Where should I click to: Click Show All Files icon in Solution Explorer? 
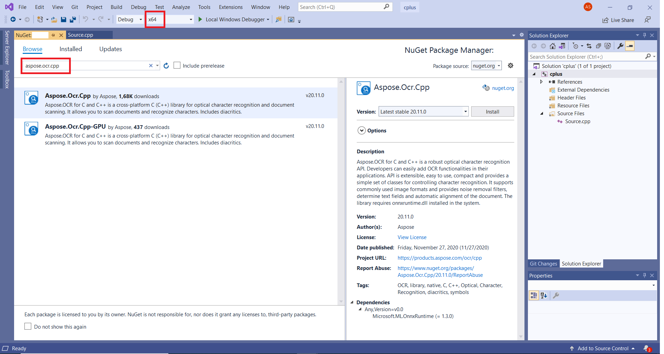(x=608, y=46)
